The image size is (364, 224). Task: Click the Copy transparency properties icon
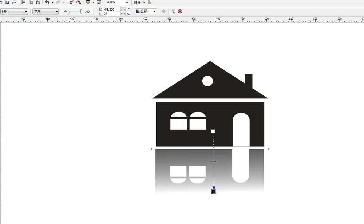[173, 11]
